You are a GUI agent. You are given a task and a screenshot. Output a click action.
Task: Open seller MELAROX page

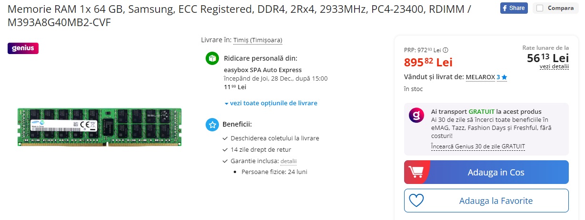click(x=480, y=77)
